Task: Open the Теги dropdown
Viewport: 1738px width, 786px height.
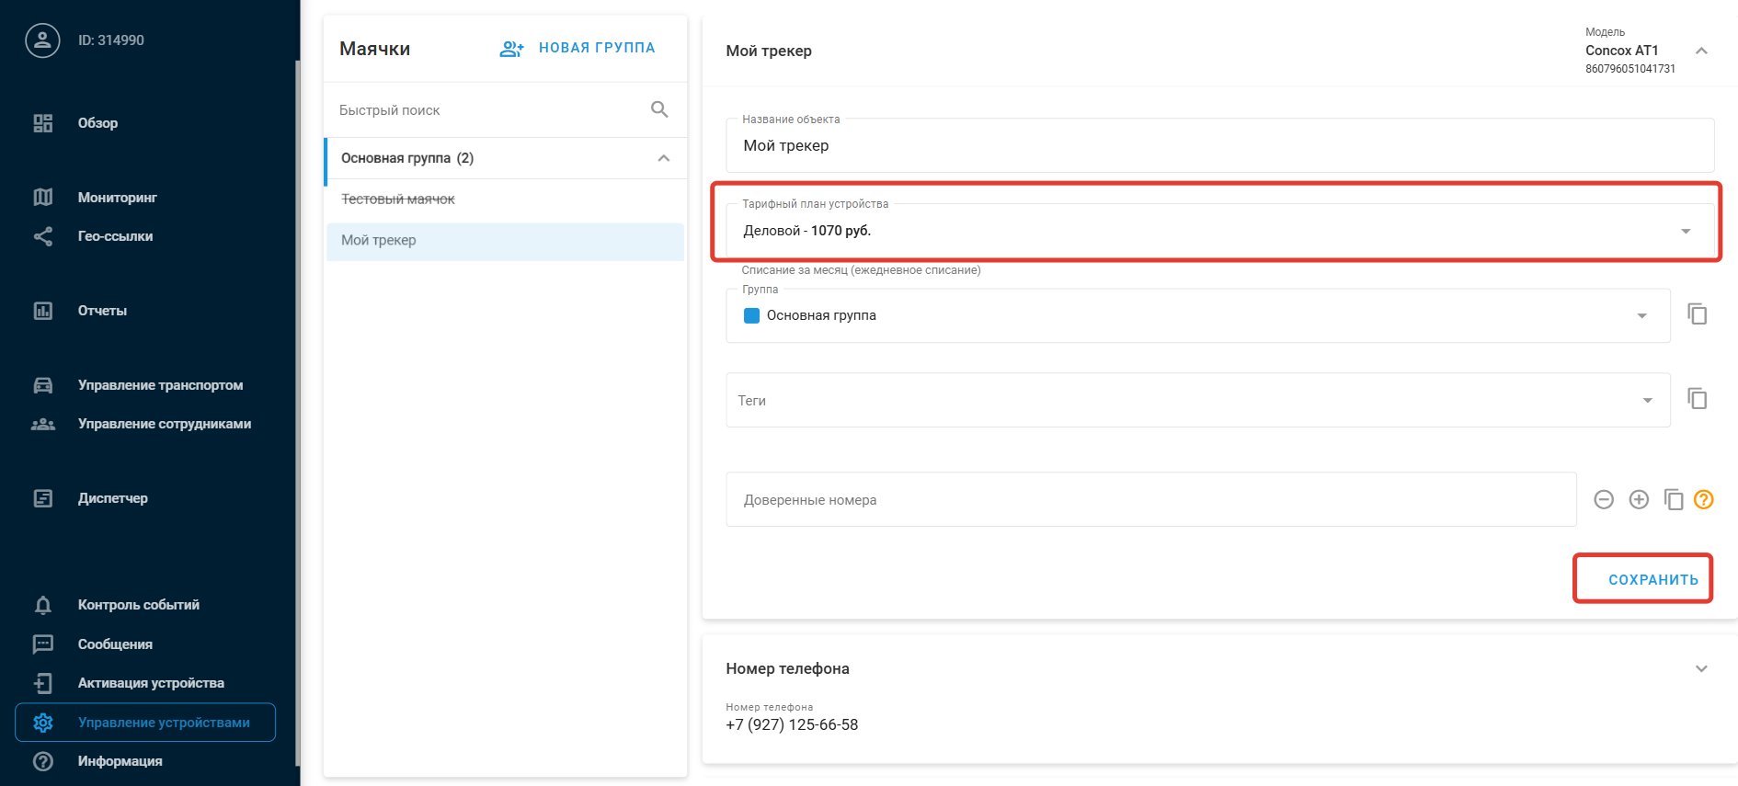Action: 1647,401
